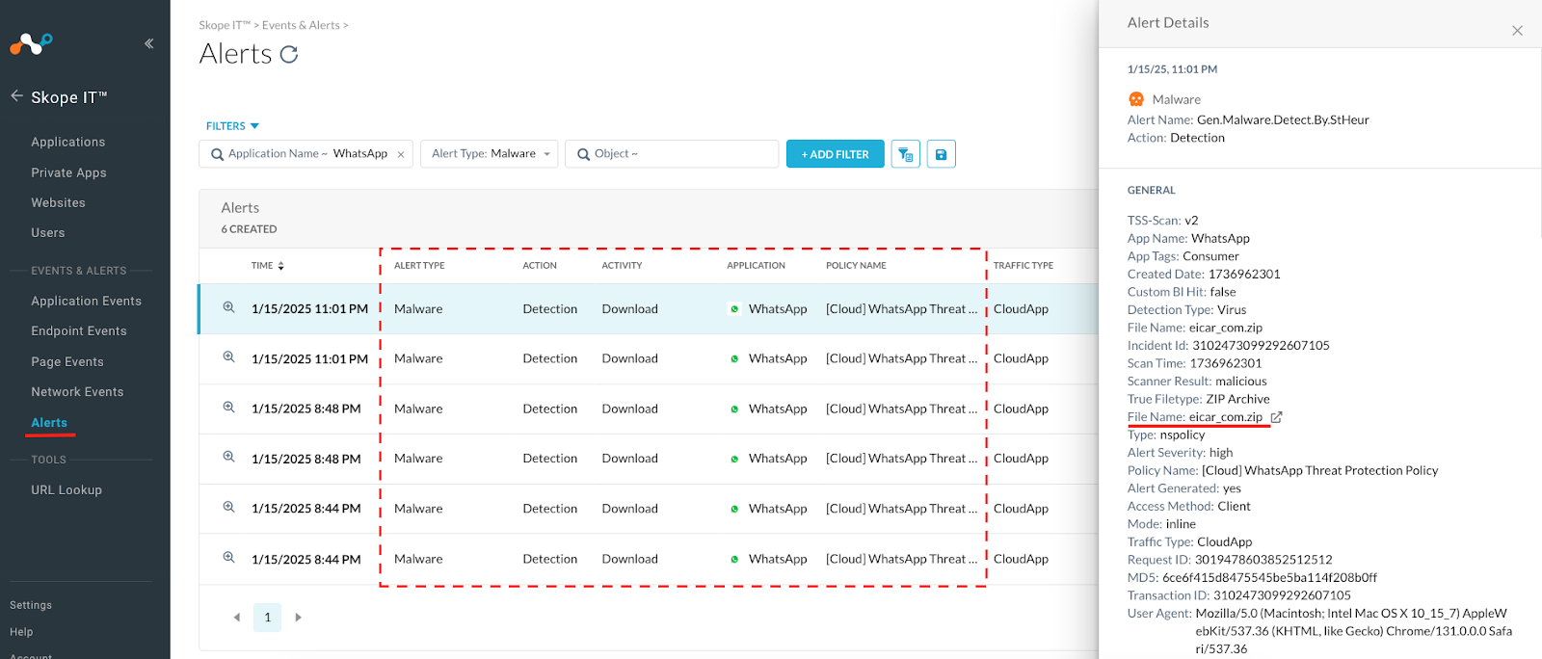The height and width of the screenshot is (659, 1542).
Task: Click the search icon in Application Name filter
Action: click(x=218, y=154)
